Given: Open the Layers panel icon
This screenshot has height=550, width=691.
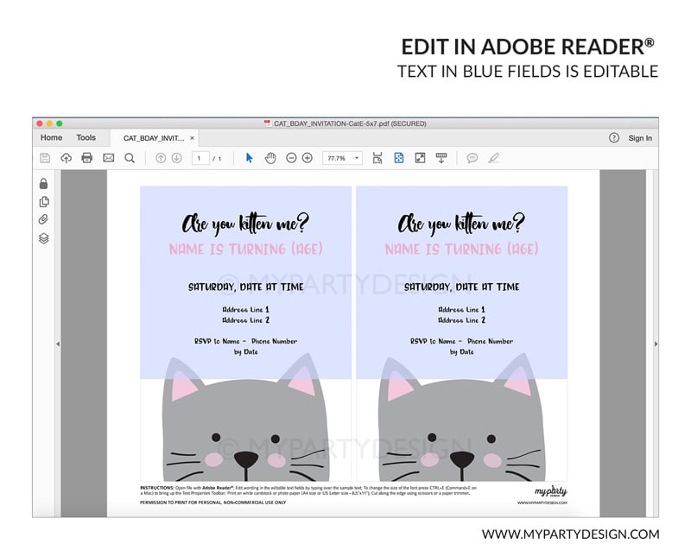Looking at the screenshot, I should tap(44, 238).
